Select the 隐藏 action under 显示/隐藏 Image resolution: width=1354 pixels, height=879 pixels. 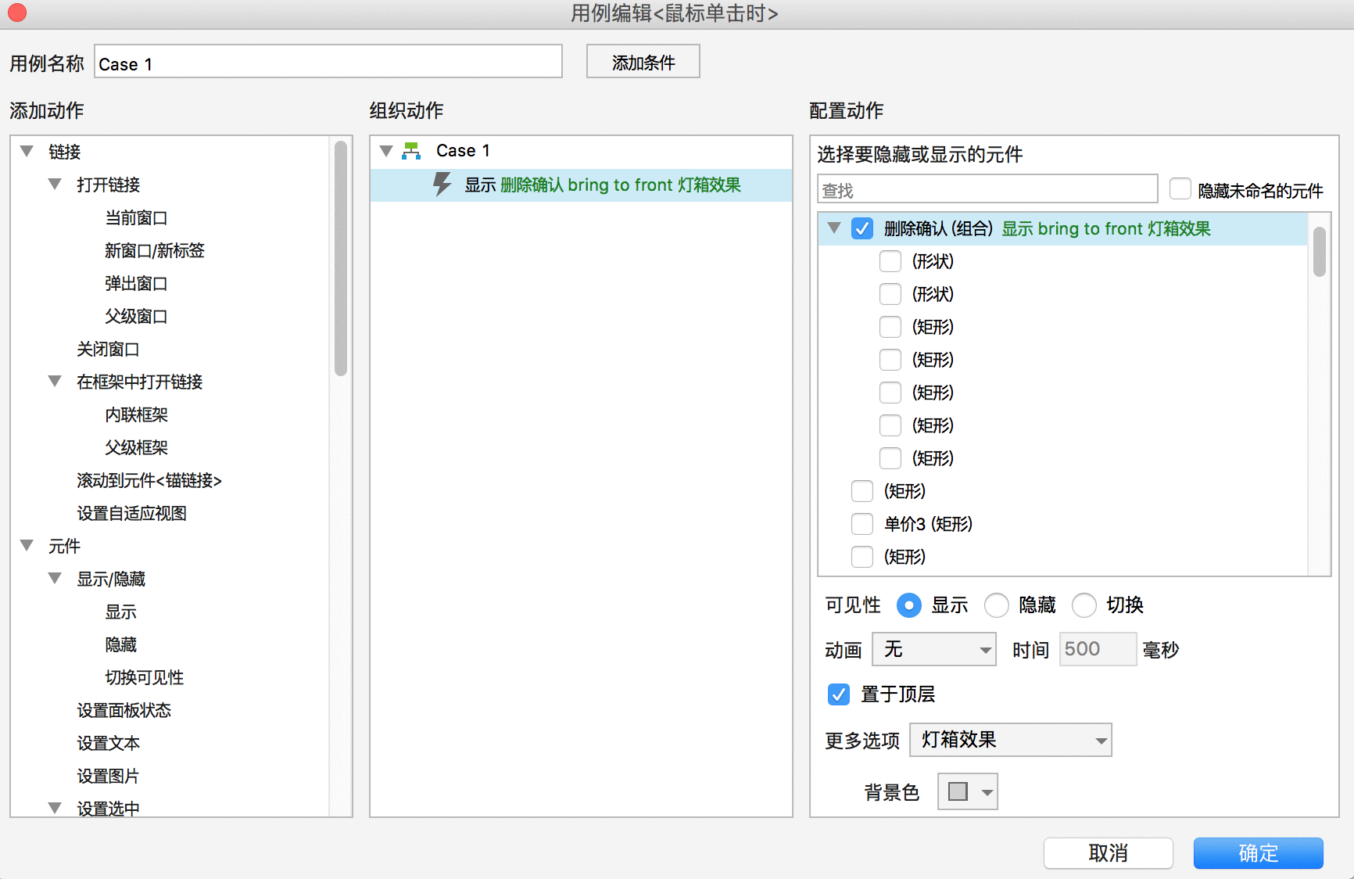coord(120,644)
